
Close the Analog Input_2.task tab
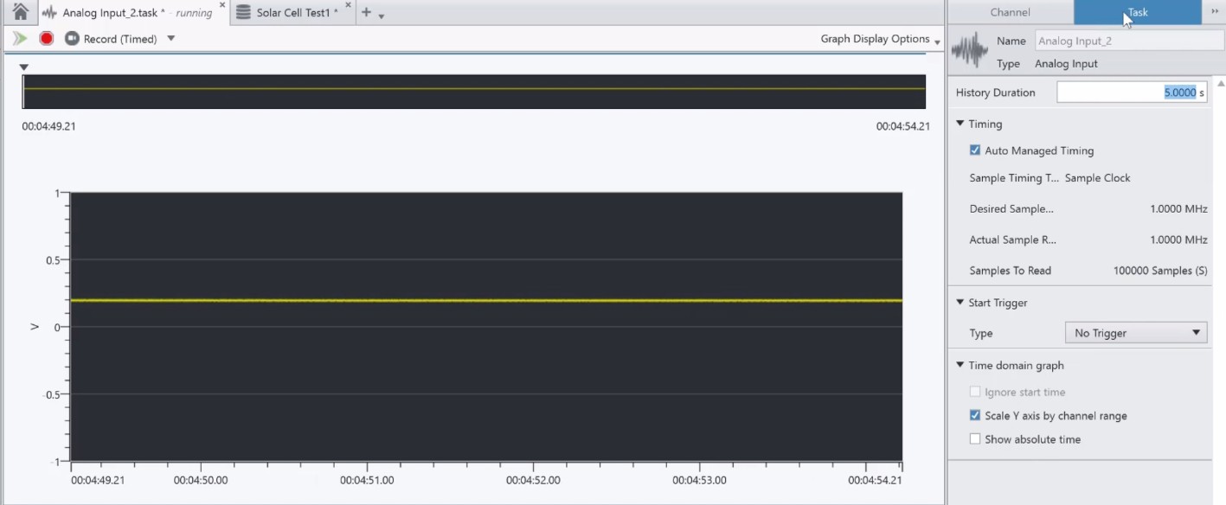[x=222, y=5]
